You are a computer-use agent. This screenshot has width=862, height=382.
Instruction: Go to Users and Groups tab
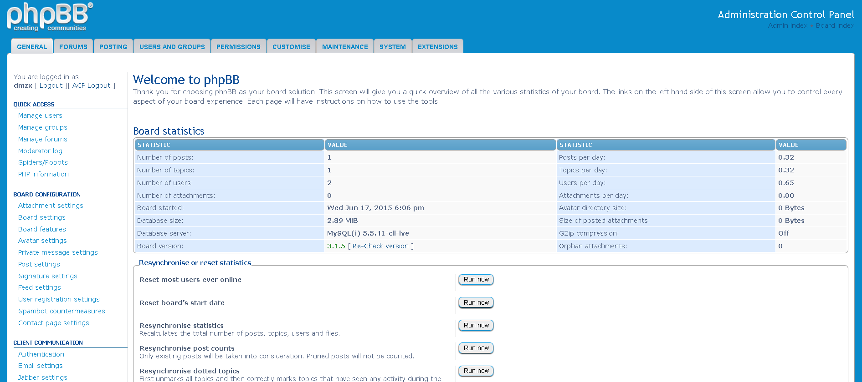pyautogui.click(x=172, y=46)
